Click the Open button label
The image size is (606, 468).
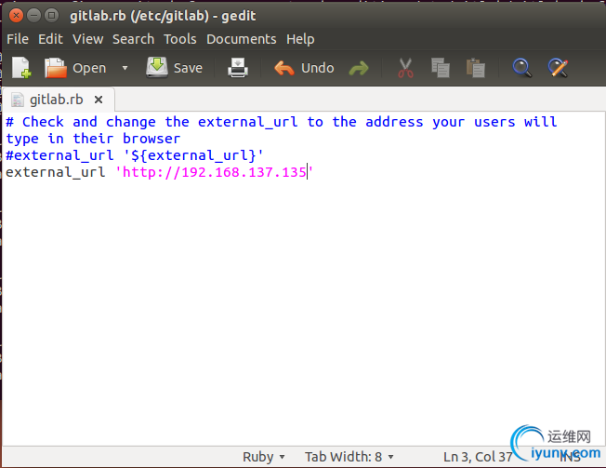(x=89, y=68)
